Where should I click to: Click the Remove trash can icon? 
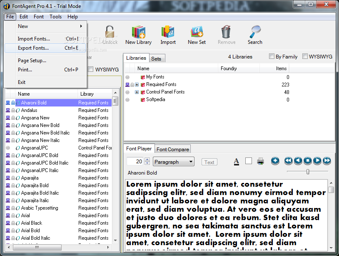[x=226, y=32]
